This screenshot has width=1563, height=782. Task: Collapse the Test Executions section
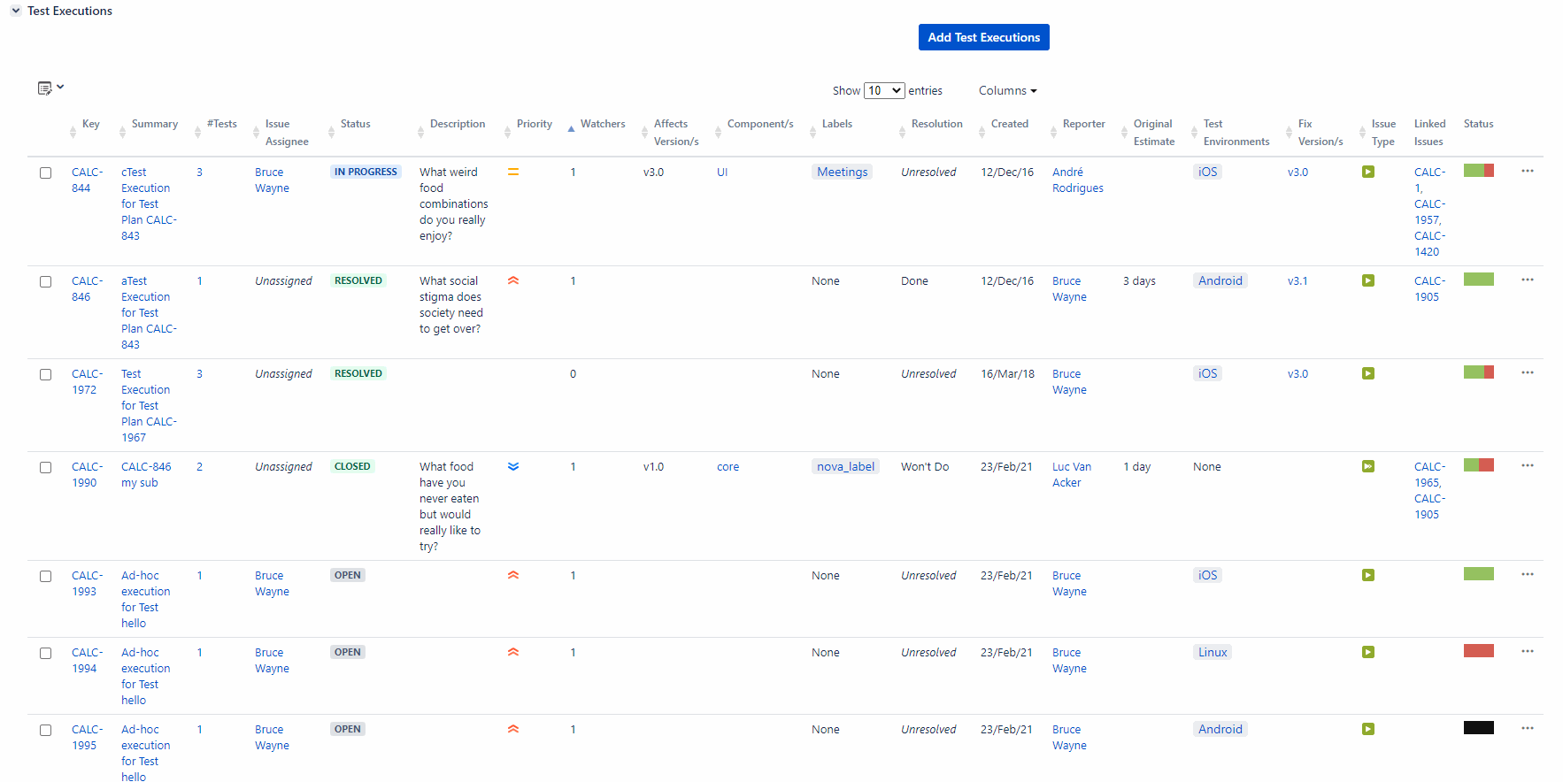pyautogui.click(x=16, y=11)
